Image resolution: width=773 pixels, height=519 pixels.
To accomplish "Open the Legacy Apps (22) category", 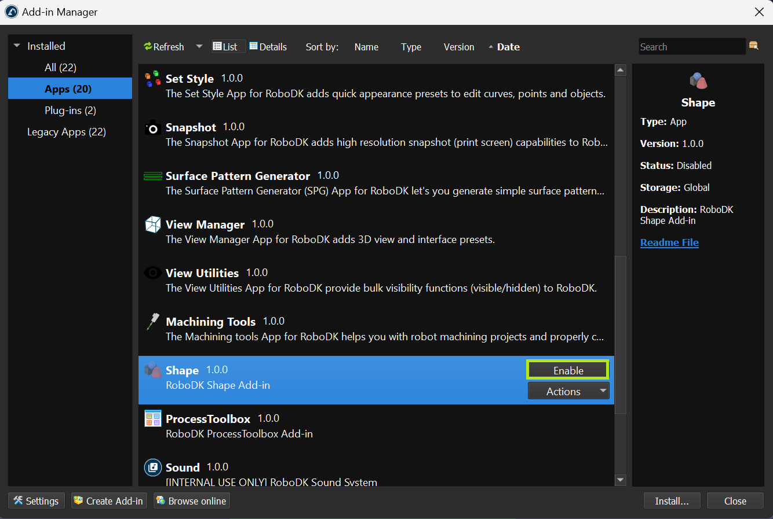I will [66, 132].
